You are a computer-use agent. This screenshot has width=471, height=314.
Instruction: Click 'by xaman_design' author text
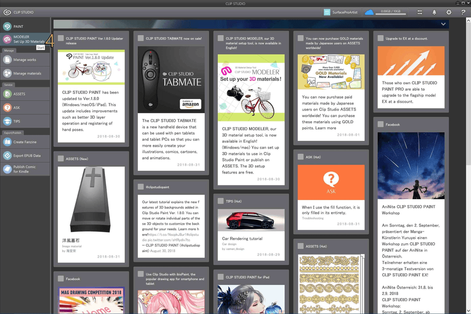pyautogui.click(x=233, y=249)
